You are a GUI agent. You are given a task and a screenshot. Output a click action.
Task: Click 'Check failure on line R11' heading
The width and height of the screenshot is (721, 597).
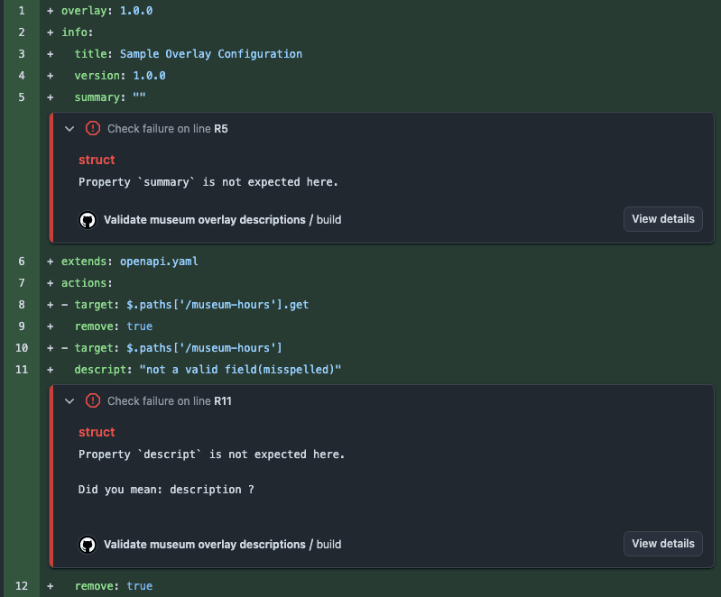pyautogui.click(x=170, y=401)
